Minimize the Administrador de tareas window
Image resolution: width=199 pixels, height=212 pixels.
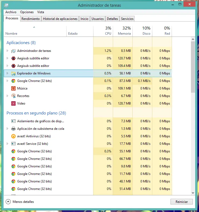173,5
